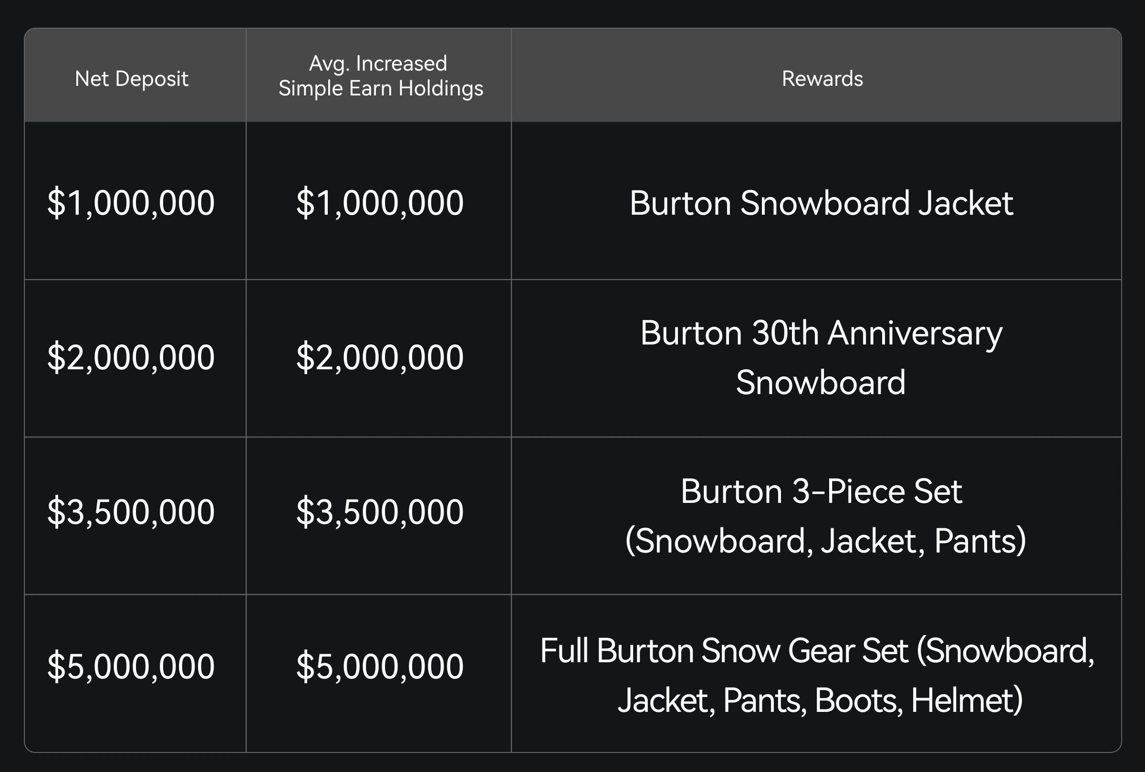1145x772 pixels.
Task: Click the "Full Burton Snow Gear Set" text
Action: (724, 651)
